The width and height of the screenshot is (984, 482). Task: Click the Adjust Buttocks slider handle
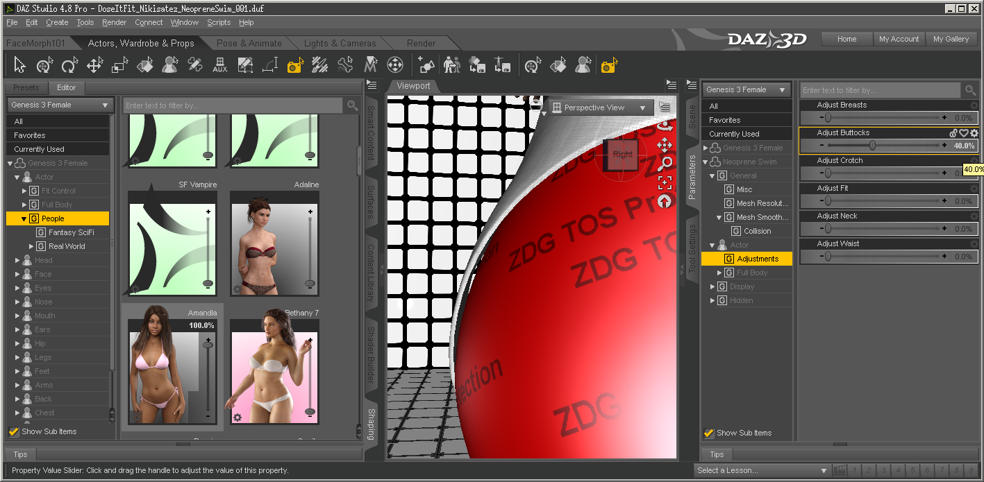(872, 146)
